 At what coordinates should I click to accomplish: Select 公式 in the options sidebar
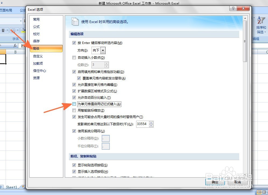click(46, 27)
